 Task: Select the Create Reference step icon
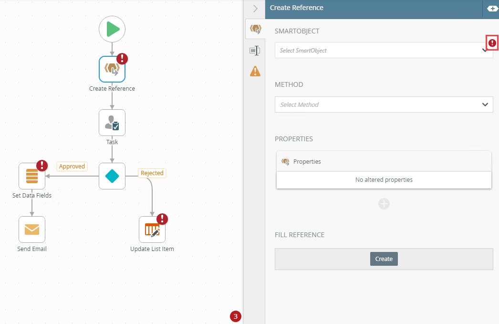click(112, 69)
